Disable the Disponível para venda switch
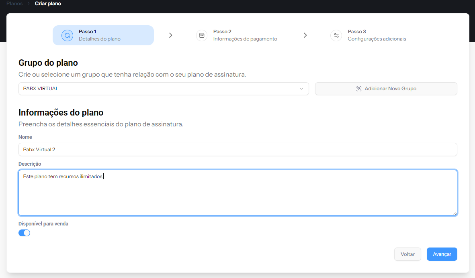475x278 pixels. pos(24,233)
